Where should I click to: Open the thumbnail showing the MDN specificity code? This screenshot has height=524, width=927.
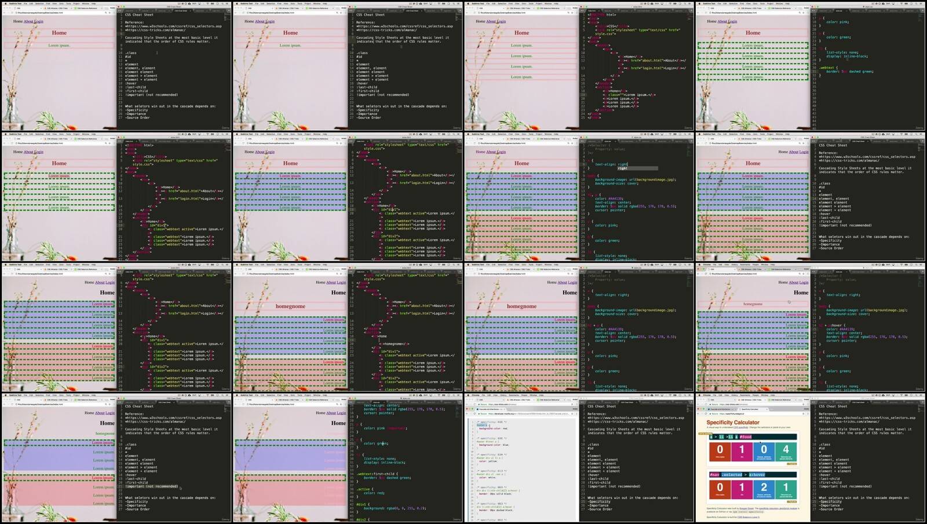[579, 458]
